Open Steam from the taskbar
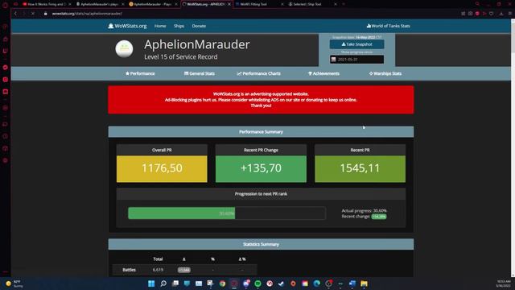 tap(281, 284)
